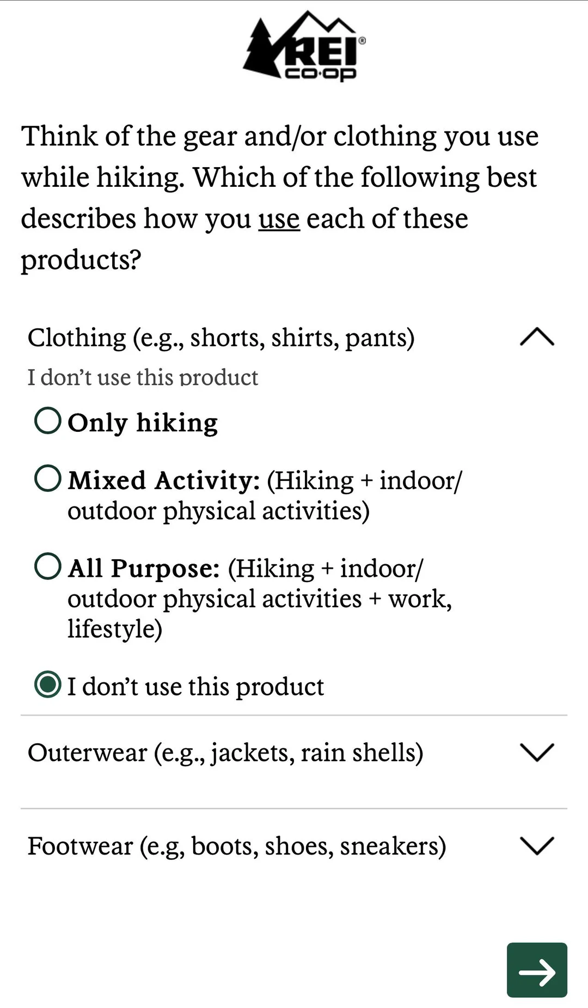Click the upward chevron beside Clothing

536,338
